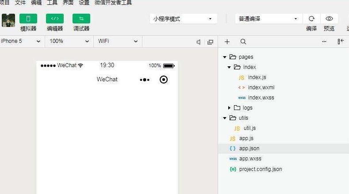Open file tree more options ellipsis
The image size is (349, 194).
coord(324,42)
